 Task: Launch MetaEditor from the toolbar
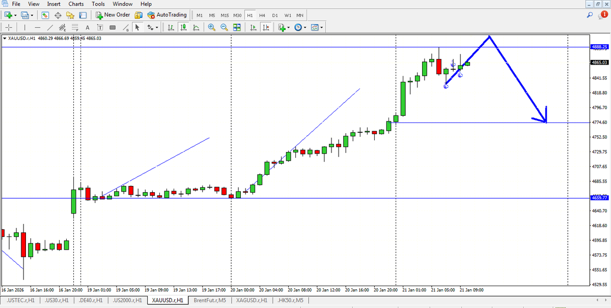point(138,15)
